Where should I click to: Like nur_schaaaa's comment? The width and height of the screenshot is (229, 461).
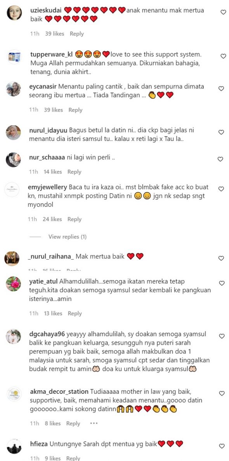(220, 159)
